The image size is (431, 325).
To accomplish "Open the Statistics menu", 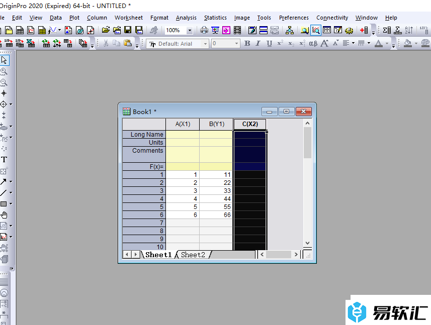I will click(x=215, y=18).
